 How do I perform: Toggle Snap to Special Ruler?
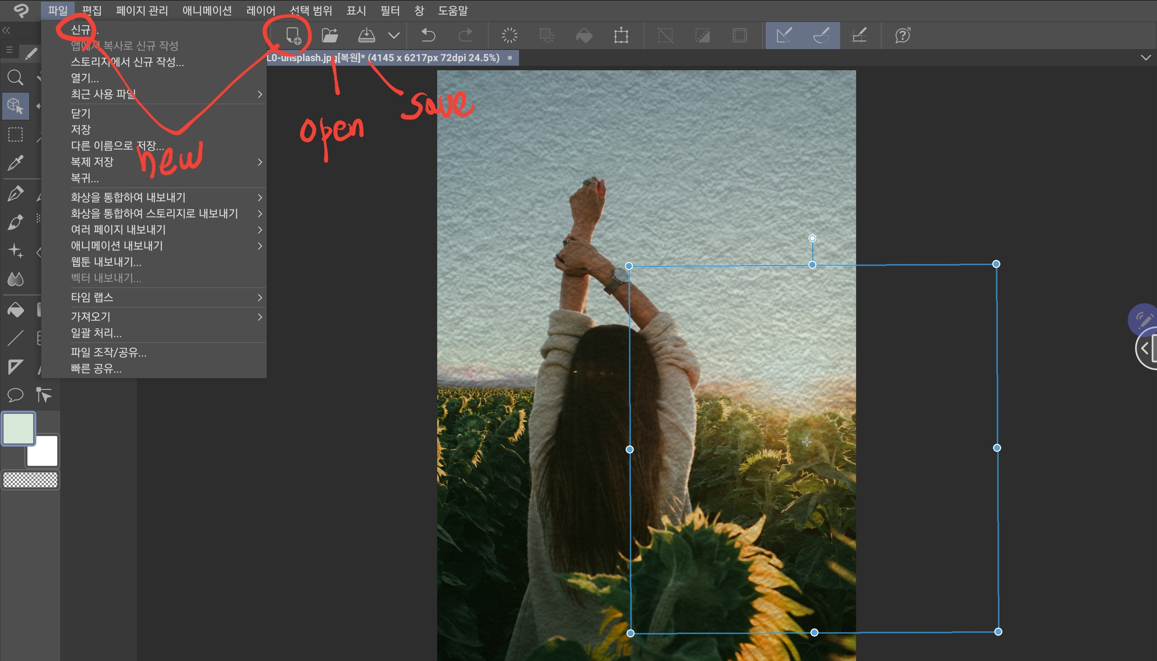(x=821, y=36)
